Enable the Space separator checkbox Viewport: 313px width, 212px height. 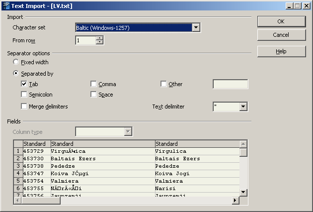click(x=93, y=94)
